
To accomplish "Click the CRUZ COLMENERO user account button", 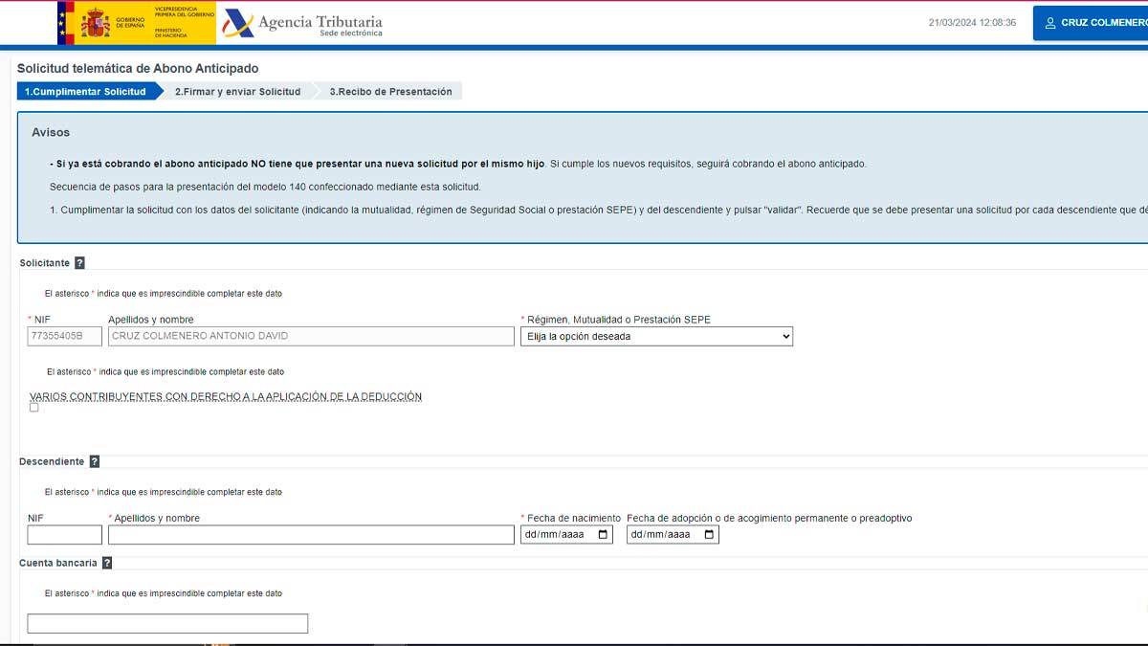I will (x=1091, y=23).
